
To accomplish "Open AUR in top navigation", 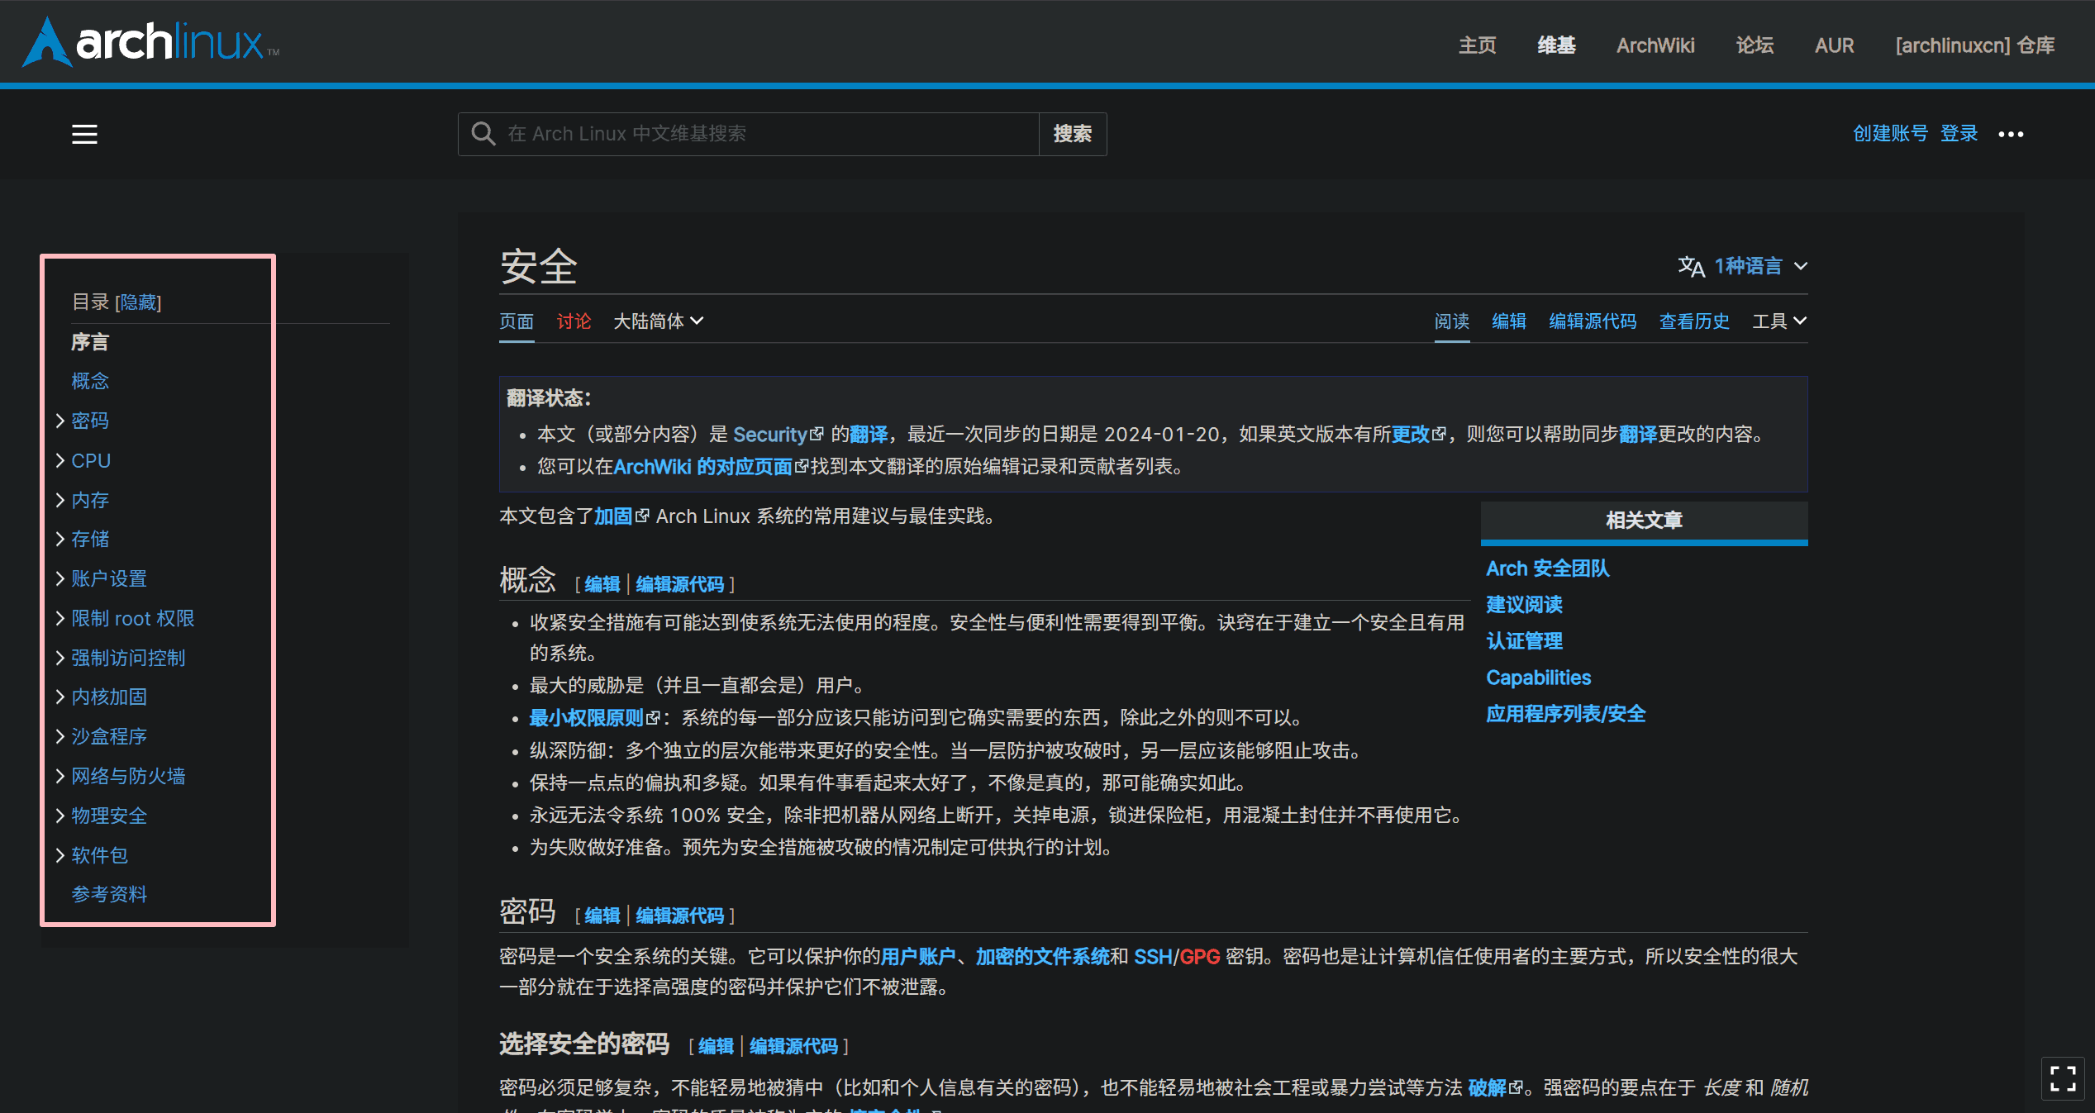I will [x=1835, y=45].
